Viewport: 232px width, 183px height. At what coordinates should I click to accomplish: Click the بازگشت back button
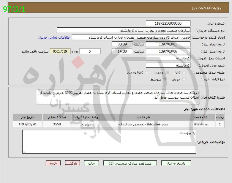[x=72, y=163]
